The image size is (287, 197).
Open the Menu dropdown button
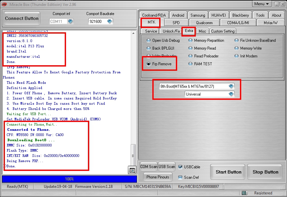point(262,4)
